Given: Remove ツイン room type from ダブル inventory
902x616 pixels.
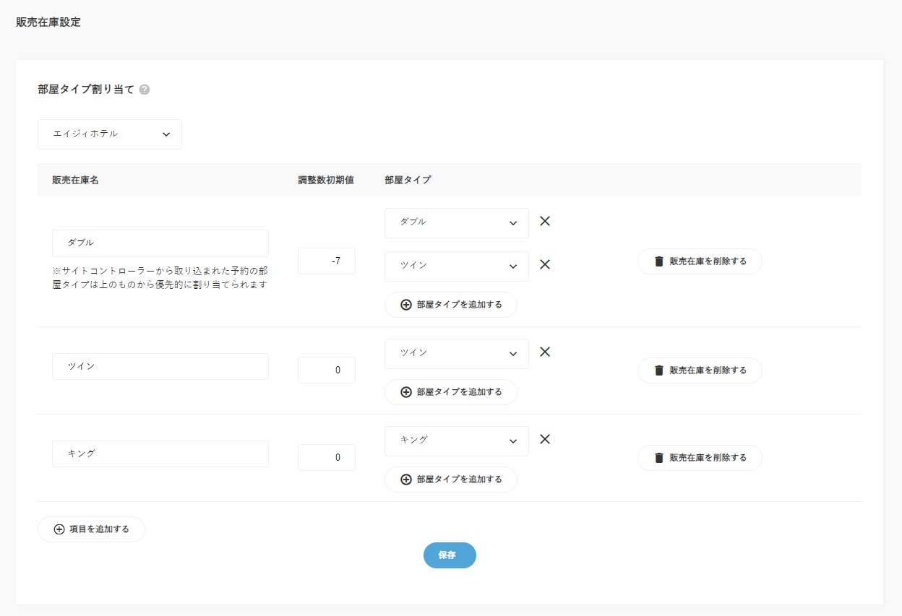Looking at the screenshot, I should (x=545, y=264).
